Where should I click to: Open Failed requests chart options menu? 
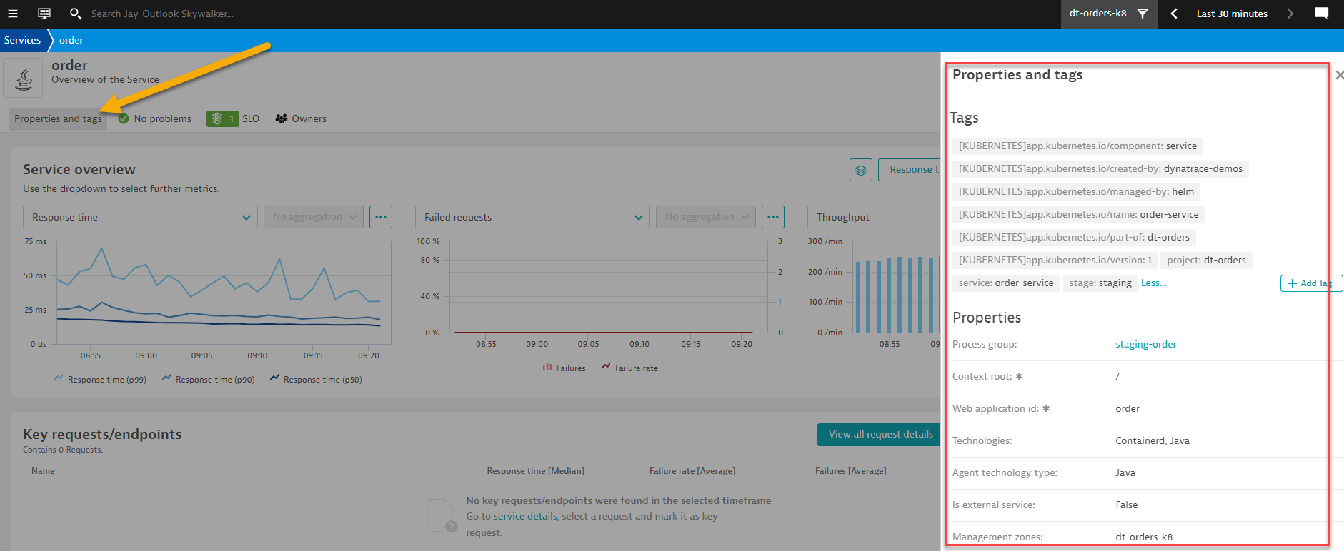click(772, 217)
